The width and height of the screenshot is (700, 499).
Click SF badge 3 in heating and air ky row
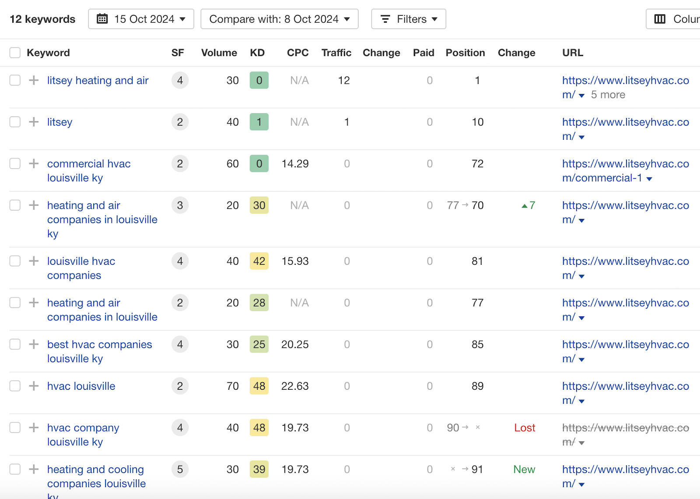coord(180,205)
